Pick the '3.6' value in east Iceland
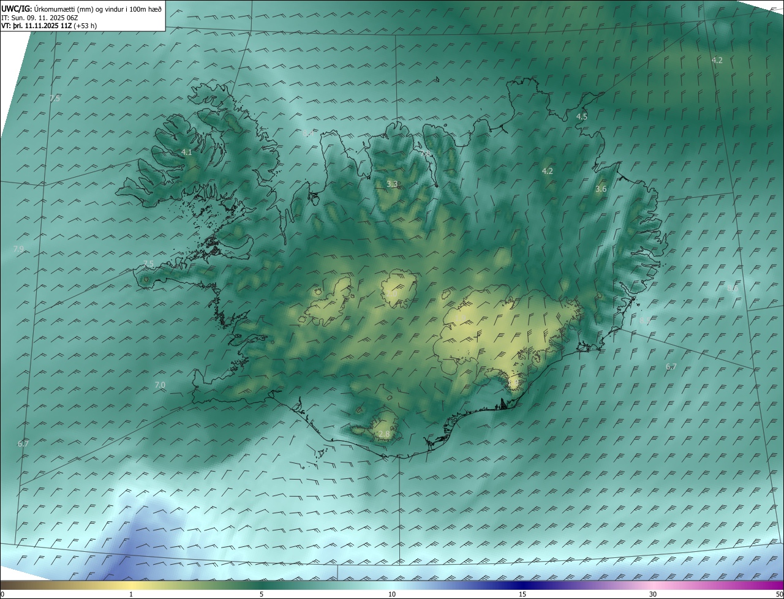784x599 pixels. pos(601,189)
